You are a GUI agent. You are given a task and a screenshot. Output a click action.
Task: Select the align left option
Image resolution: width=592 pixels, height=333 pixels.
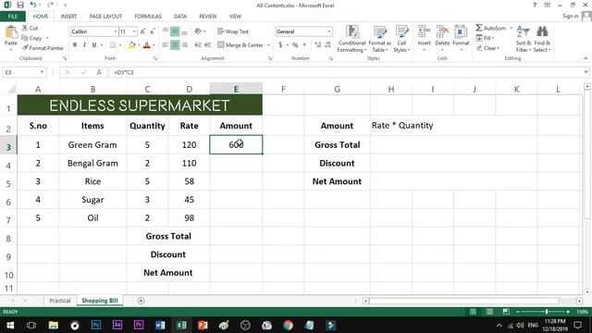[x=166, y=45]
